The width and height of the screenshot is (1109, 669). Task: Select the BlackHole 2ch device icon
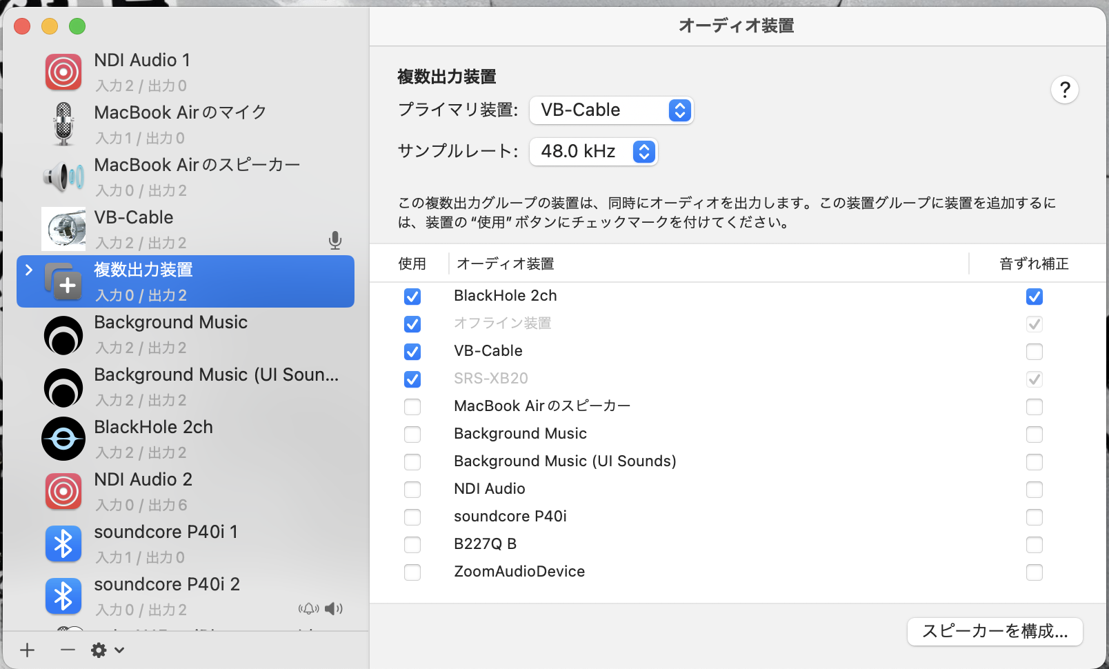click(63, 439)
